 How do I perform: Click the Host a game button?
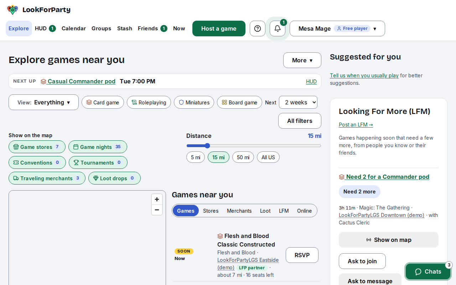pos(219,28)
